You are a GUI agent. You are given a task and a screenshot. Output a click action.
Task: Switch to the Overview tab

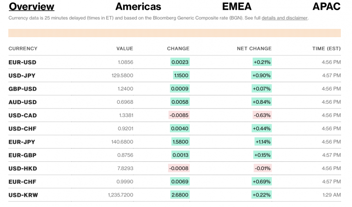pyautogui.click(x=32, y=7)
